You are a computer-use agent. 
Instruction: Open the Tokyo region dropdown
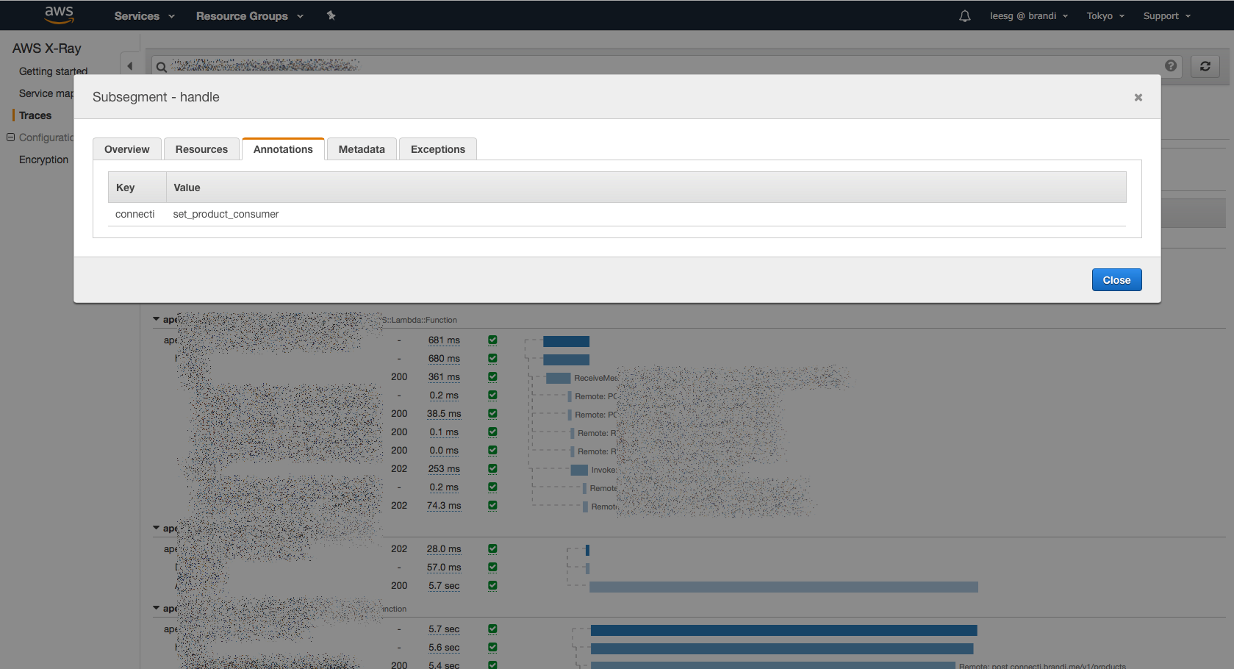[x=1105, y=16]
